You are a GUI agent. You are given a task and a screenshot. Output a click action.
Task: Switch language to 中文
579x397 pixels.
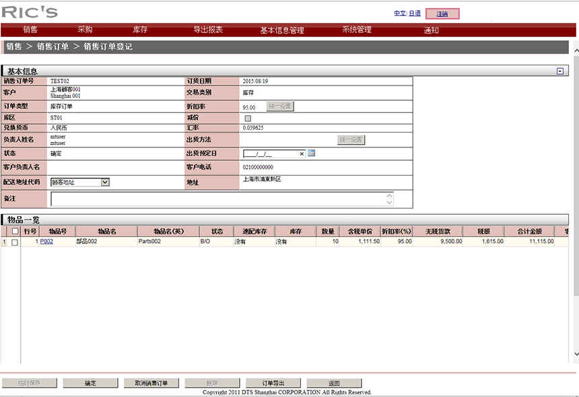(x=400, y=13)
